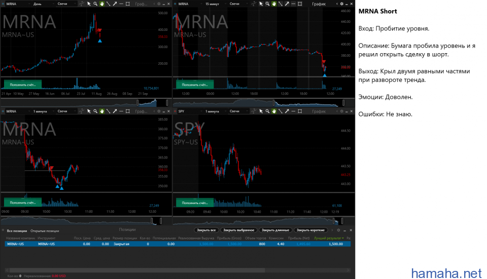Select the arrow cursor tool in MRNA daily chart
Viewport: 487px width, 279px height.
[x=89, y=4]
